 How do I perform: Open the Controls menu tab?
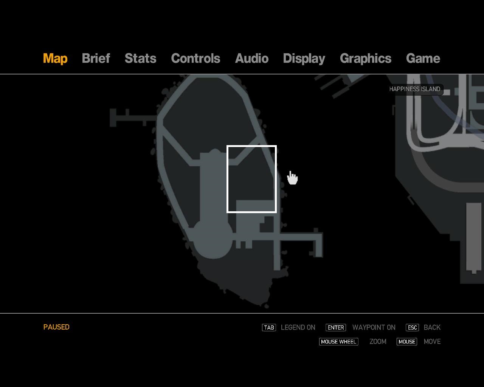coord(195,58)
